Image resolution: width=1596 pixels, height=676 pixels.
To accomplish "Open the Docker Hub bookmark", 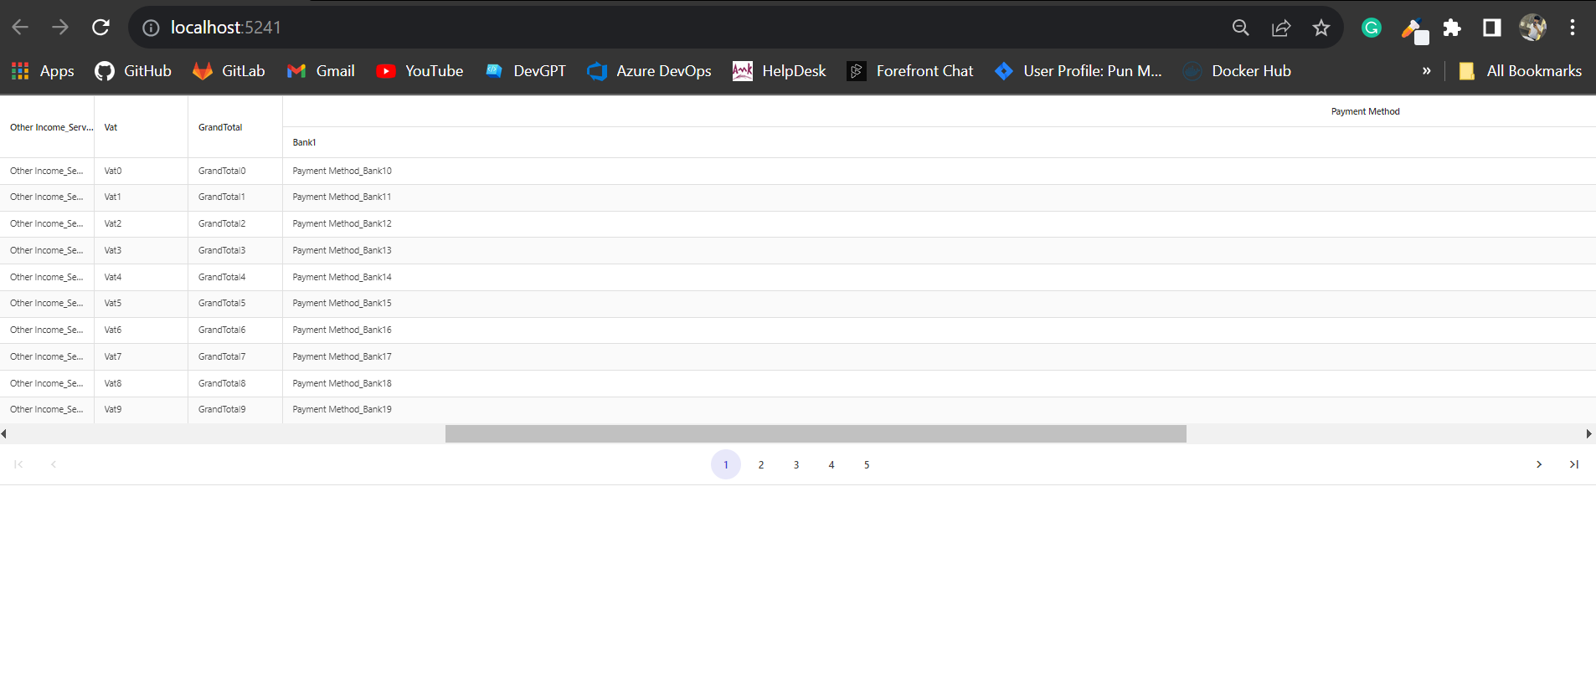I will click(x=1237, y=71).
